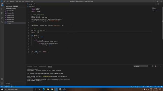Open hangman4.png in the explorer

point(10,17)
